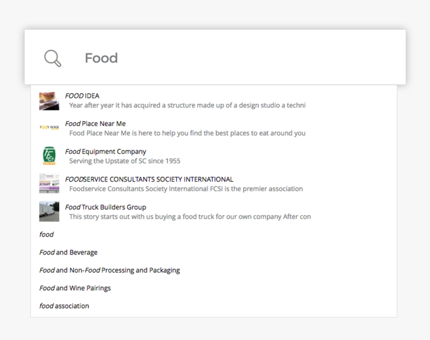Select the Food Place Near Me result
Image resolution: width=430 pixels, height=340 pixels.
click(x=95, y=124)
